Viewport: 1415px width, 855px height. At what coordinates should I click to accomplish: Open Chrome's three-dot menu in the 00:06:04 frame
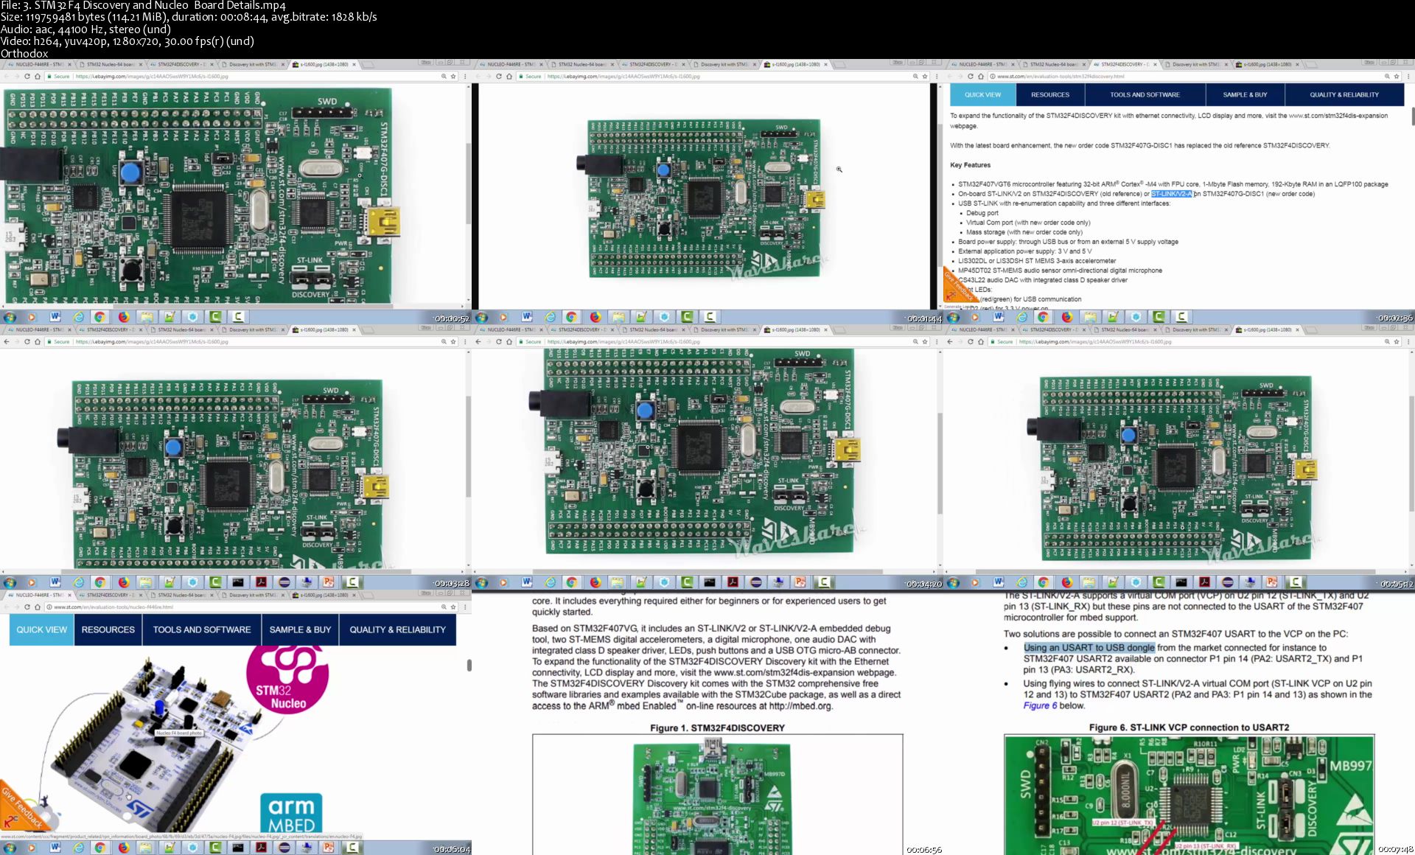pos(465,607)
